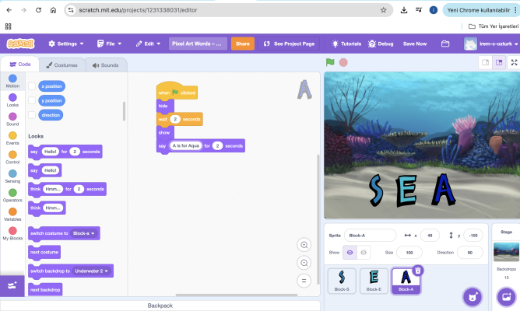The height and width of the screenshot is (311, 520).
Task: Select the My Blocks category
Action: pyautogui.click(x=12, y=233)
